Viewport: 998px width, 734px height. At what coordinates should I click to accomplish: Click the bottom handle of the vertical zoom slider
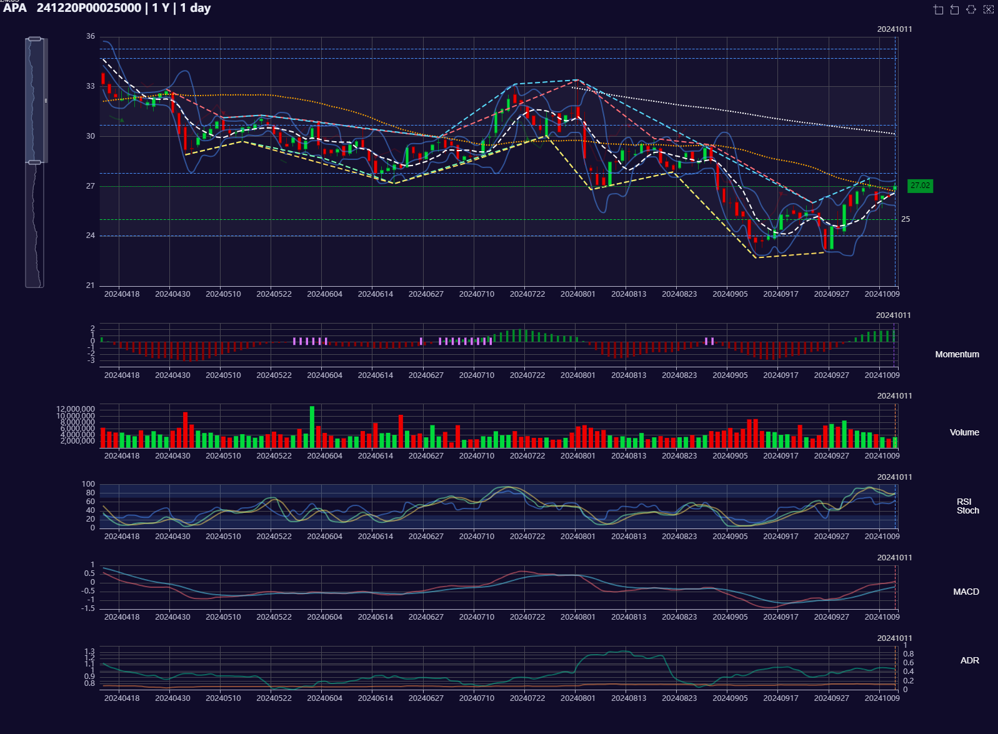click(x=35, y=162)
